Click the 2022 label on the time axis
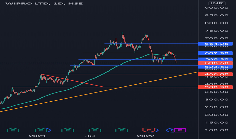The image size is (236, 139). pyautogui.click(x=146, y=136)
